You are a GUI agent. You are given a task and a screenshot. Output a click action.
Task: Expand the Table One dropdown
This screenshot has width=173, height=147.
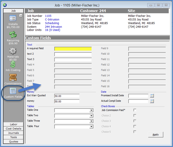point(91,110)
